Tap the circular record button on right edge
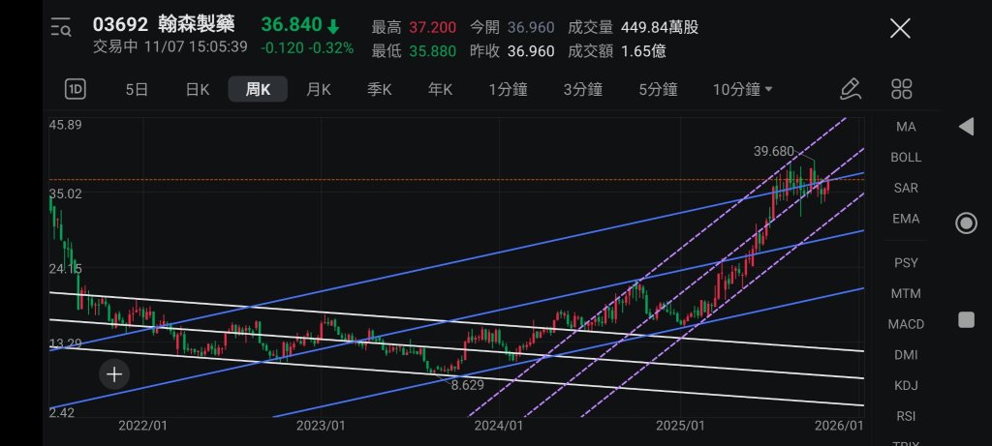This screenshot has height=446, width=992. click(966, 223)
